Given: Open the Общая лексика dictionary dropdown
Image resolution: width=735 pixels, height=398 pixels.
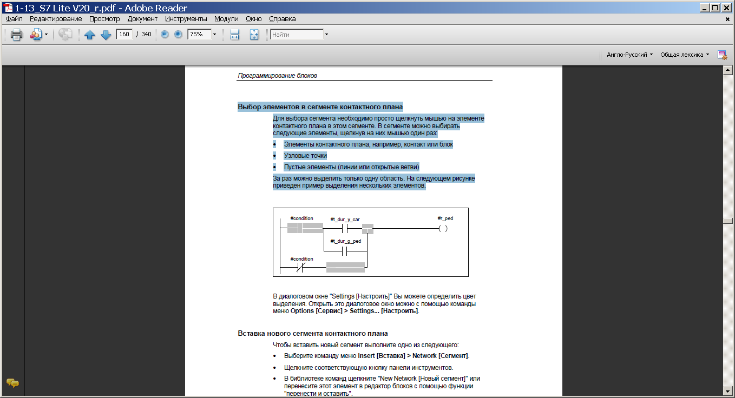Looking at the screenshot, I should click(685, 55).
